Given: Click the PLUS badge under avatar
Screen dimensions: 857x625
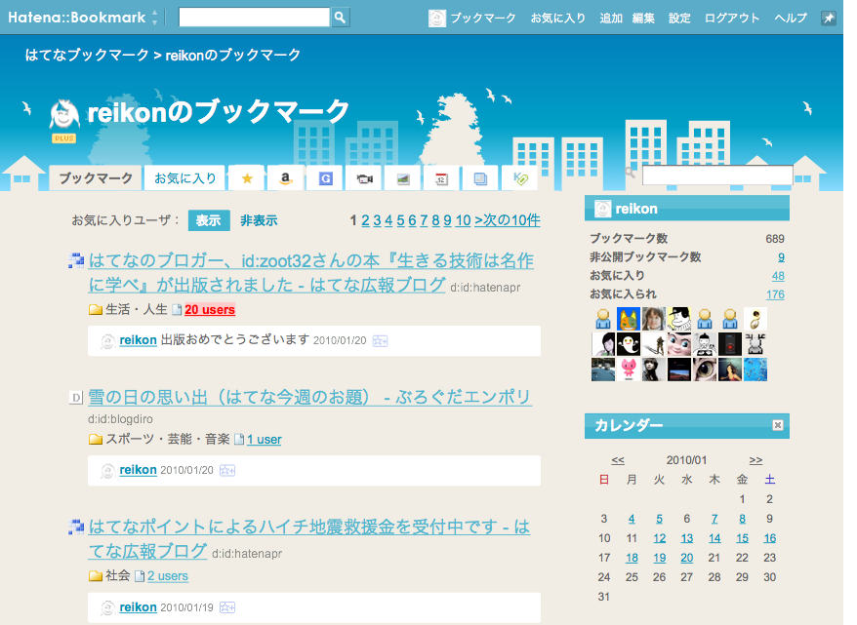Looking at the screenshot, I should click(x=64, y=138).
